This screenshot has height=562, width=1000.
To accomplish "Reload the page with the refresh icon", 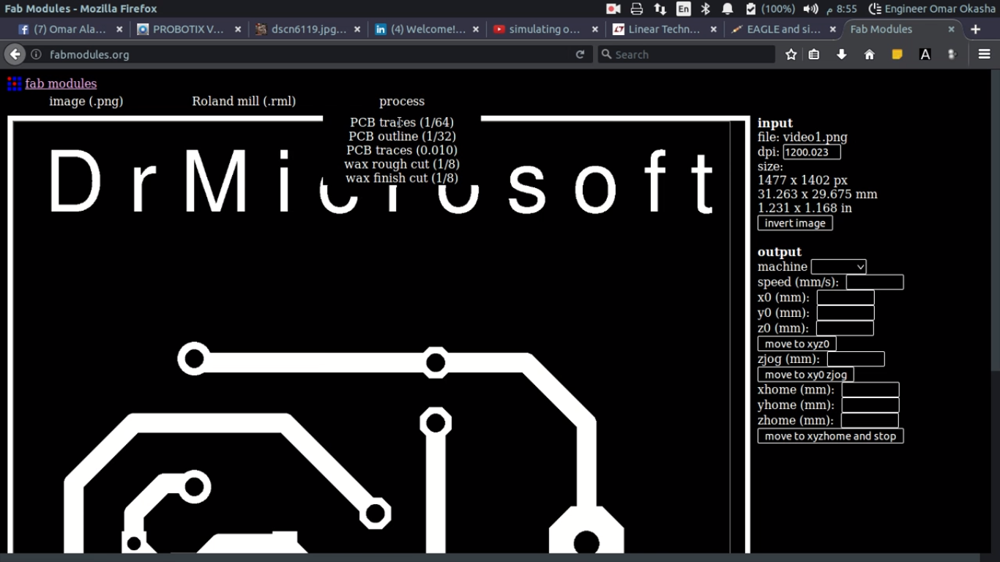I will coord(580,54).
